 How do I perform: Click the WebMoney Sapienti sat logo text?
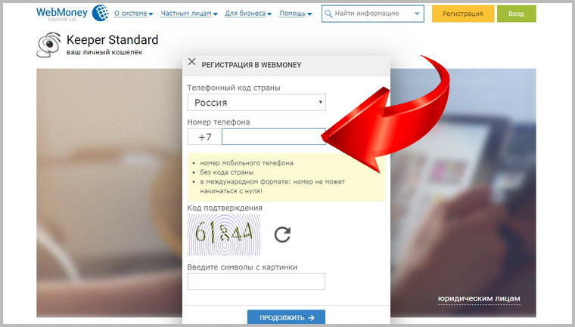(62, 14)
